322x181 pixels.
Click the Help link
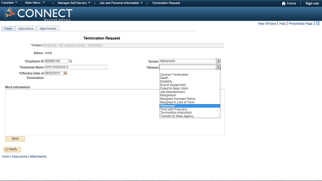(x=282, y=24)
